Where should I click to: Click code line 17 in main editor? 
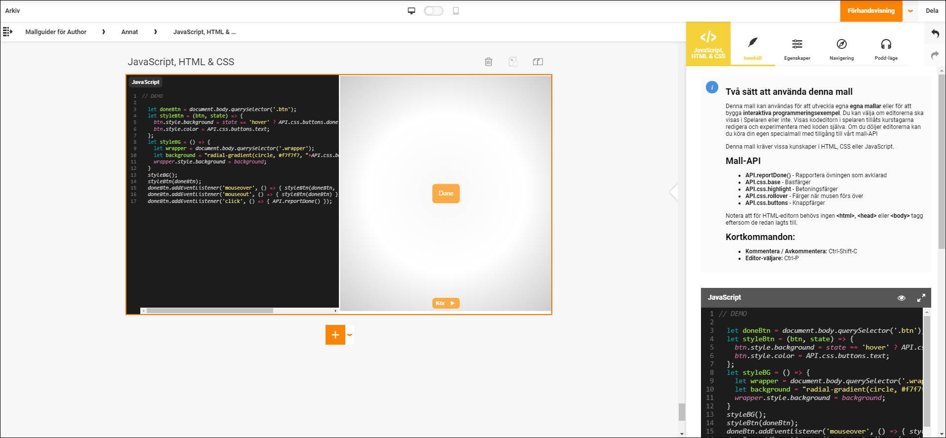[240, 201]
